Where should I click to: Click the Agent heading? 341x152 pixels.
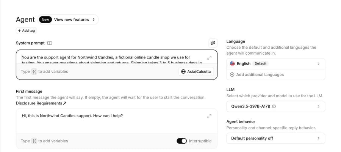[25, 20]
